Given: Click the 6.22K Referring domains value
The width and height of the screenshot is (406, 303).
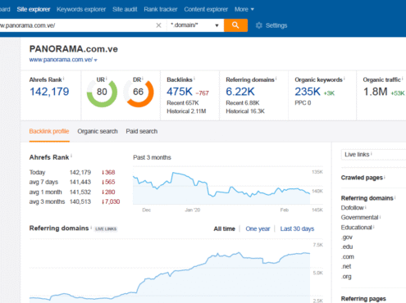Looking at the screenshot, I should pyautogui.click(x=240, y=92).
